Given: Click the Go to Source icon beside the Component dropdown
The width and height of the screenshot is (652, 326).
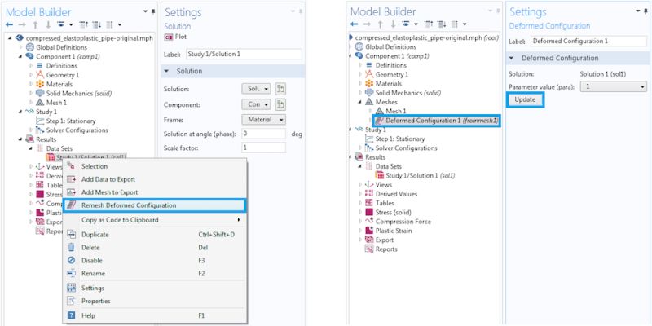Looking at the screenshot, I should coord(280,104).
